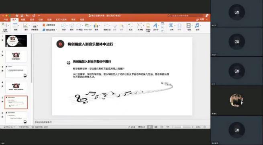
Task: Click the Undo arrow in the quick access toolbar
Action: coord(27,16)
